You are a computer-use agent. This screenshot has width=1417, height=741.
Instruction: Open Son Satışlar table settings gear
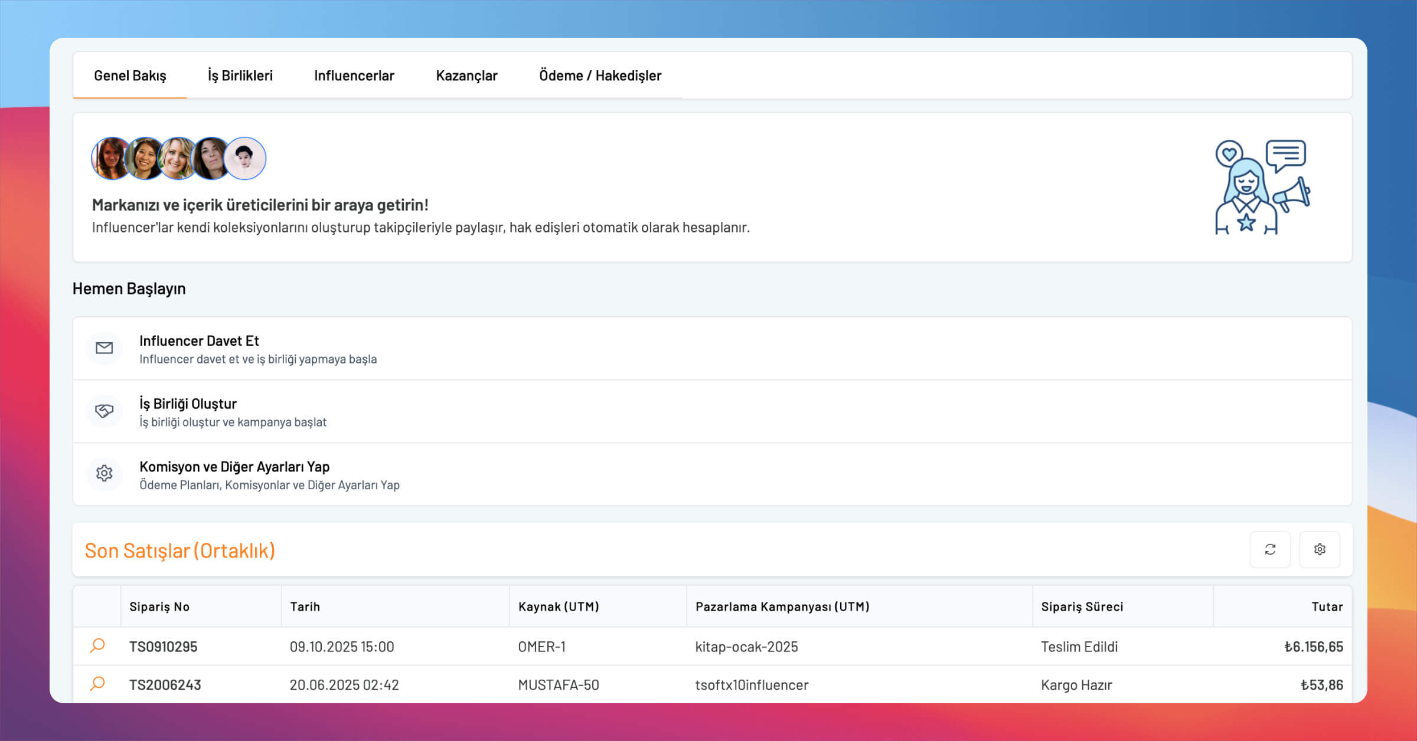(x=1320, y=550)
